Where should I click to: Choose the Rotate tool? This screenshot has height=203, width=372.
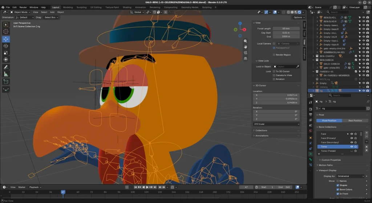coord(6,46)
